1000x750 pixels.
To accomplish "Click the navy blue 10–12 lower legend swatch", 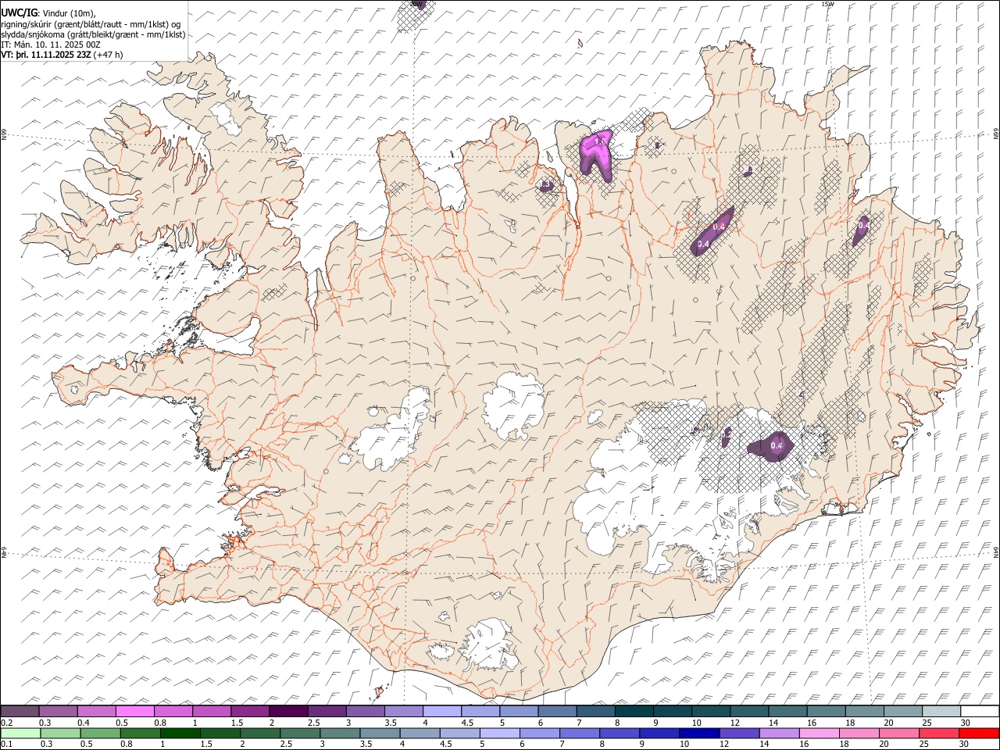I will pyautogui.click(x=698, y=733).
